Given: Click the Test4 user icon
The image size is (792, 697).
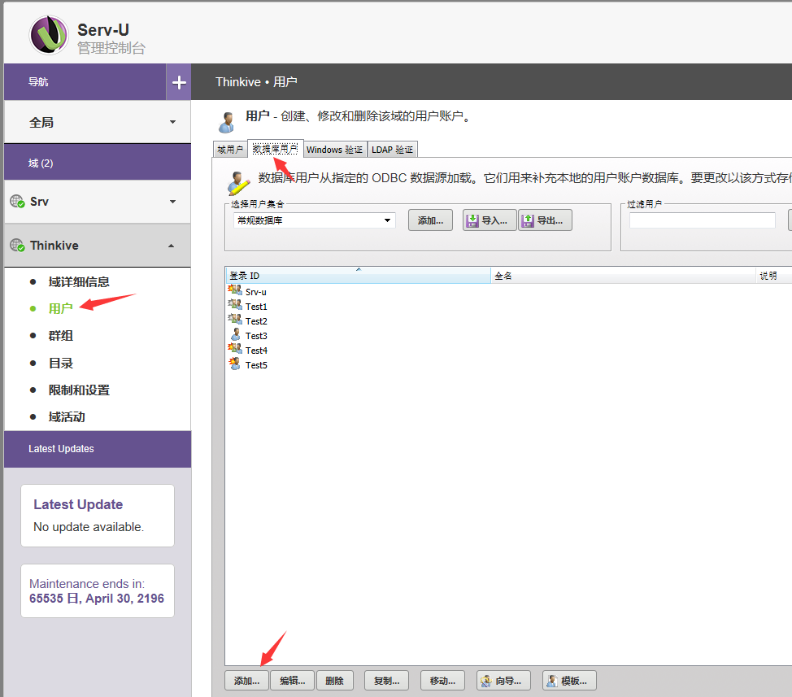Looking at the screenshot, I should click(235, 349).
